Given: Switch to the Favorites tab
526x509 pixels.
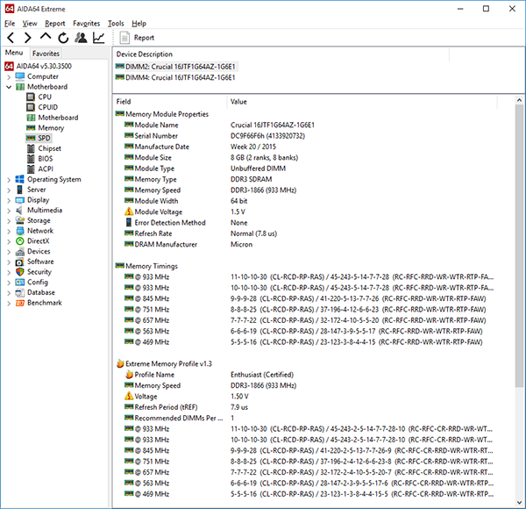Looking at the screenshot, I should [46, 54].
